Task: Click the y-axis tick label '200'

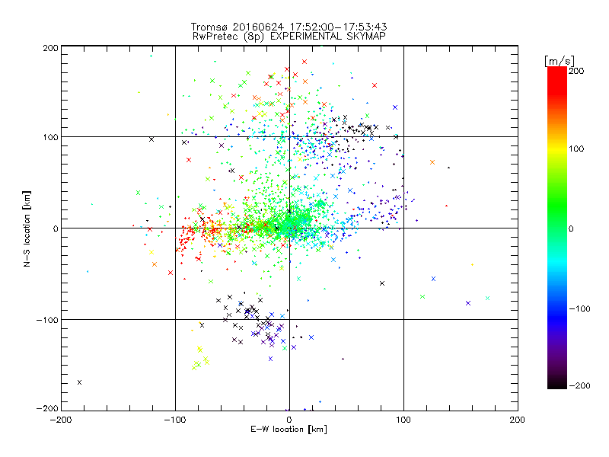Action: (x=50, y=48)
